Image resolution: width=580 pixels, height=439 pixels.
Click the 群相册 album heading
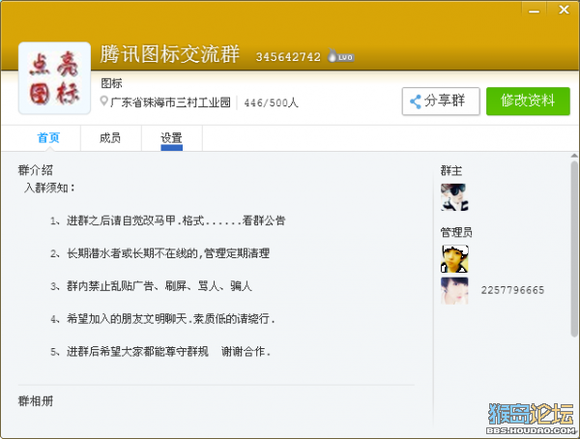36,401
